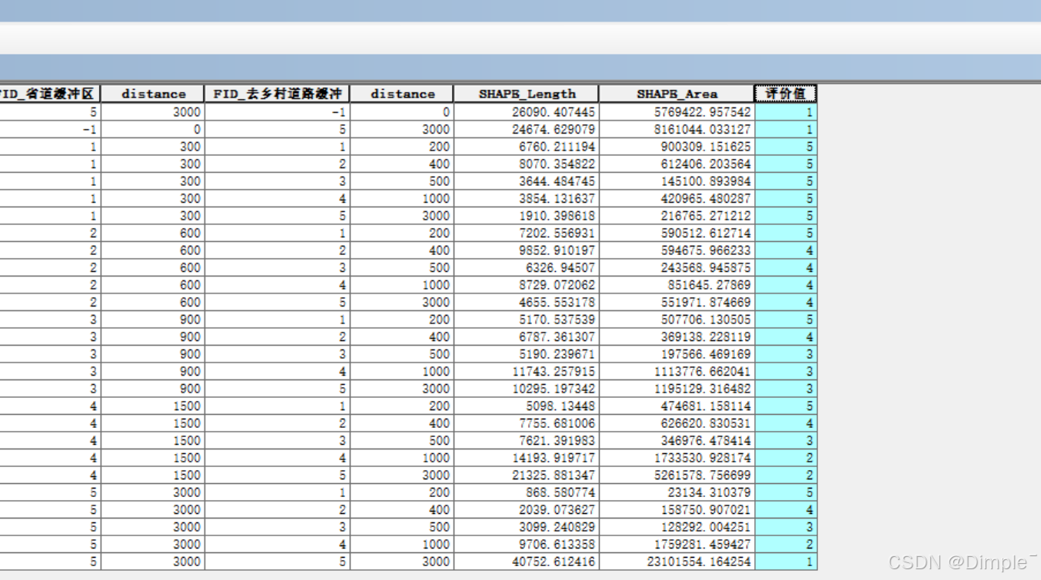Click the distance header beside the 省道缓冲区 column
This screenshot has width=1041, height=580.
pos(153,94)
